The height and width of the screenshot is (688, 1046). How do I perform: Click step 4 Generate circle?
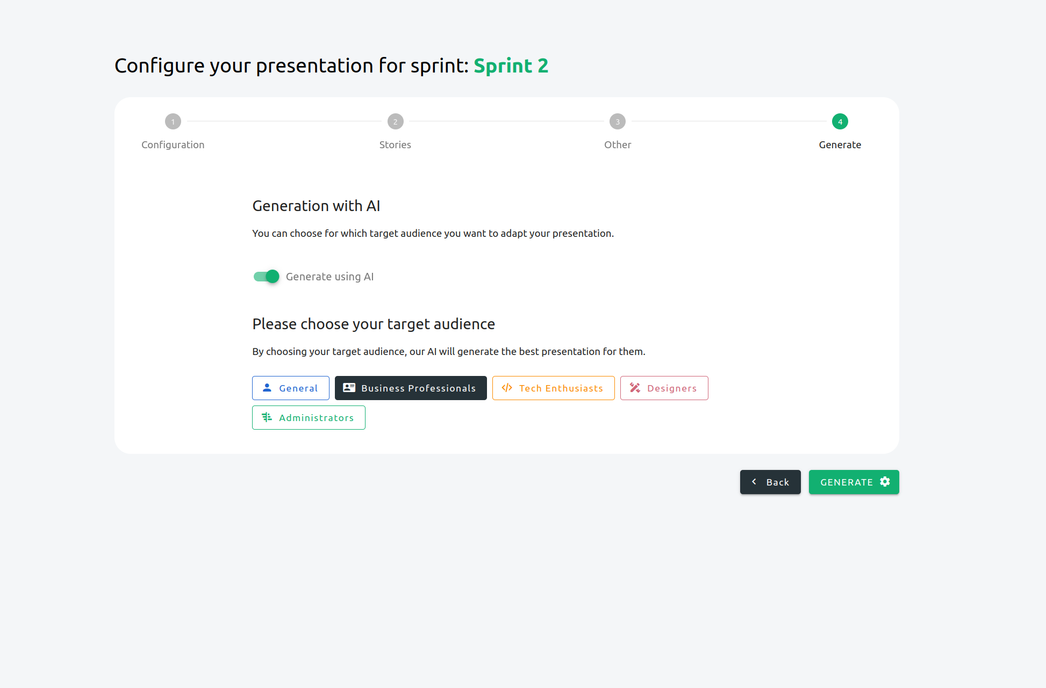click(x=840, y=121)
